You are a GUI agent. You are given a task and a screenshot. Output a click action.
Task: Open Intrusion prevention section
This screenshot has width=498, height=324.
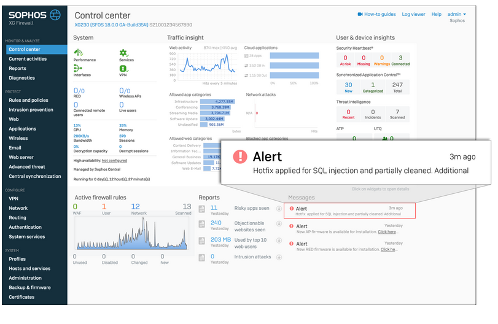(x=31, y=110)
